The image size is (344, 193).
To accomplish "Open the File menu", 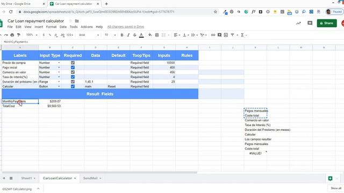I will 10,27.
